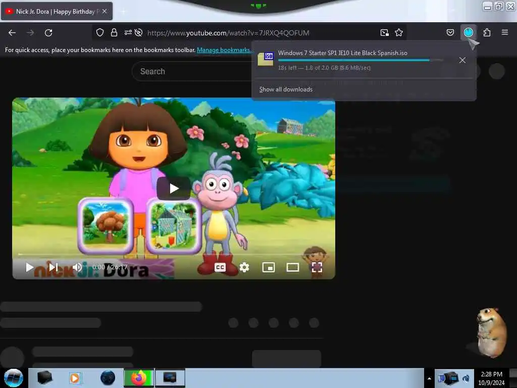
Task: Skip to next video
Action: point(54,267)
